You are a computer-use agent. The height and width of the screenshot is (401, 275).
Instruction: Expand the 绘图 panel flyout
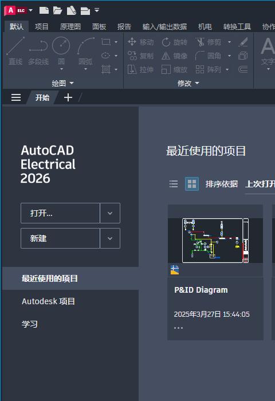pos(63,83)
